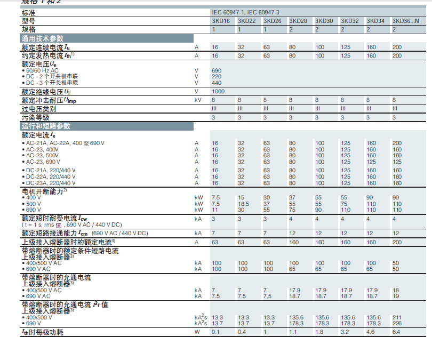Click the standard value "IEC 60947-1, IEC 60947-3"

245,12
